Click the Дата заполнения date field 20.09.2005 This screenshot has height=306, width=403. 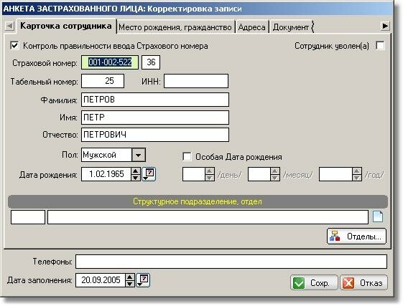click(101, 280)
